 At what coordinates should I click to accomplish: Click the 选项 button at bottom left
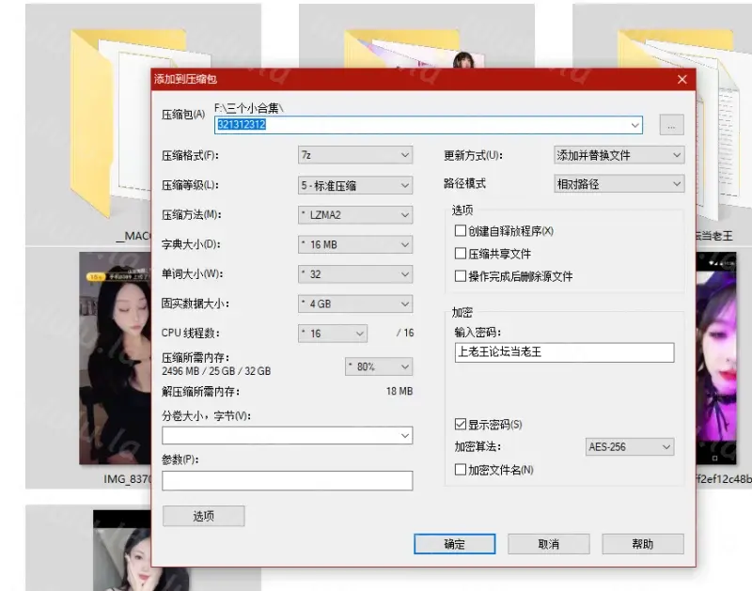pyautogui.click(x=203, y=516)
